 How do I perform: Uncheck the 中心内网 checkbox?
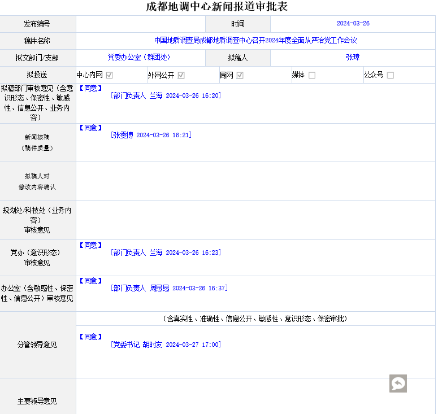click(x=110, y=75)
